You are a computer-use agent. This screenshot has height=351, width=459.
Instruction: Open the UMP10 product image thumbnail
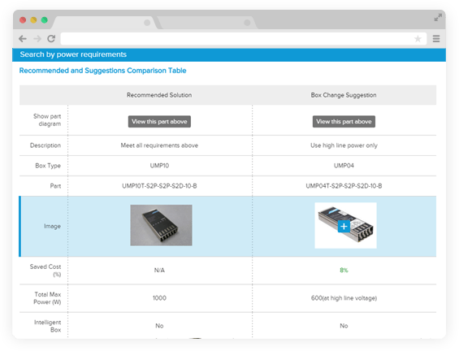click(162, 225)
